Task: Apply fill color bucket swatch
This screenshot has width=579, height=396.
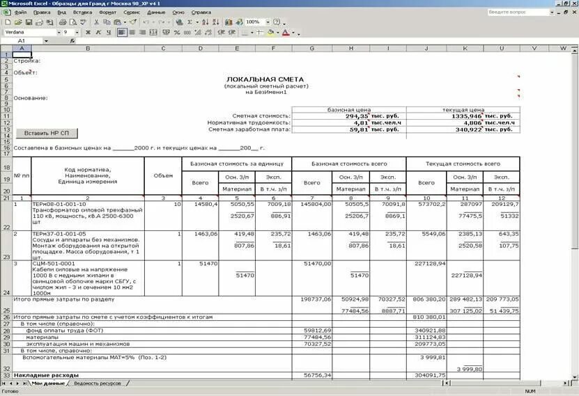Action: pos(271,33)
